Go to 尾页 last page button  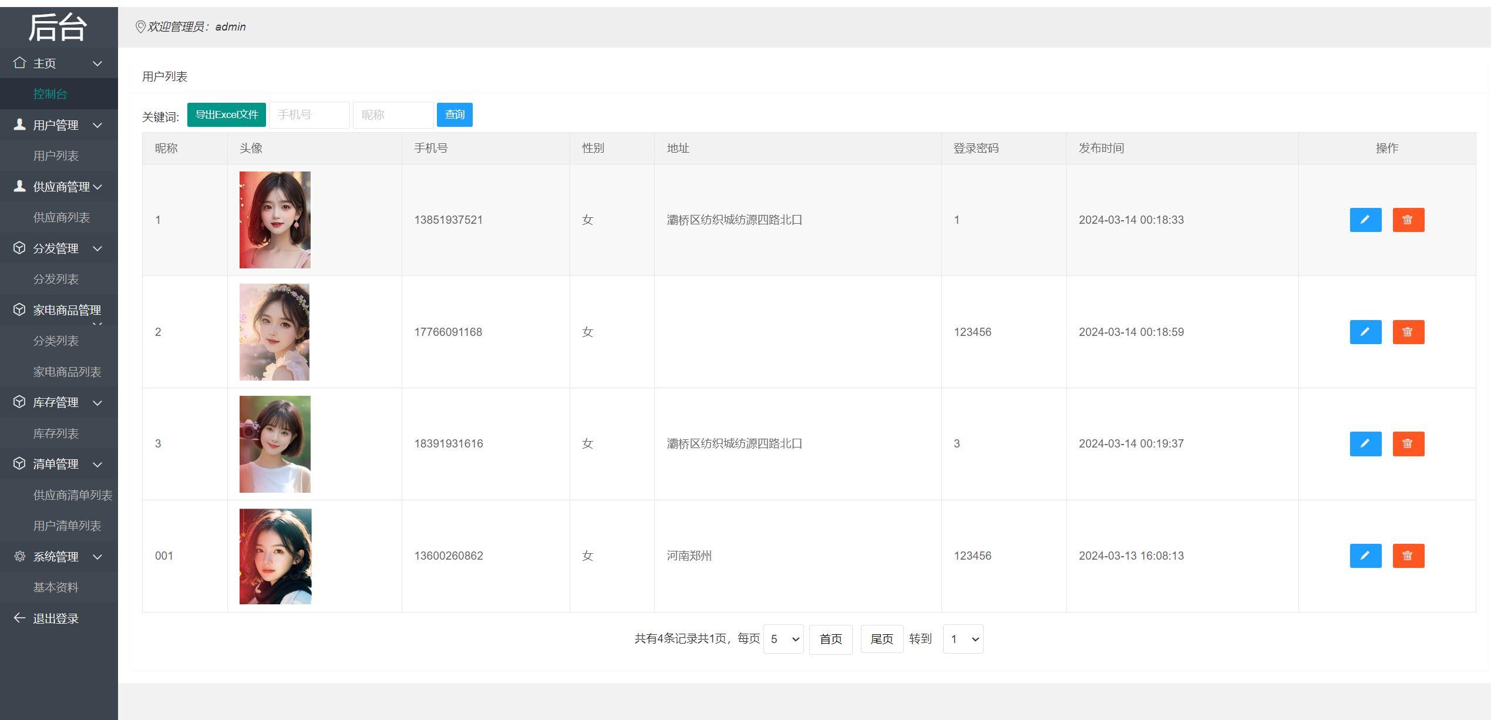881,638
